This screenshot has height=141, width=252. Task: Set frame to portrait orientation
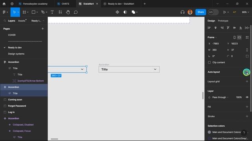point(235,38)
